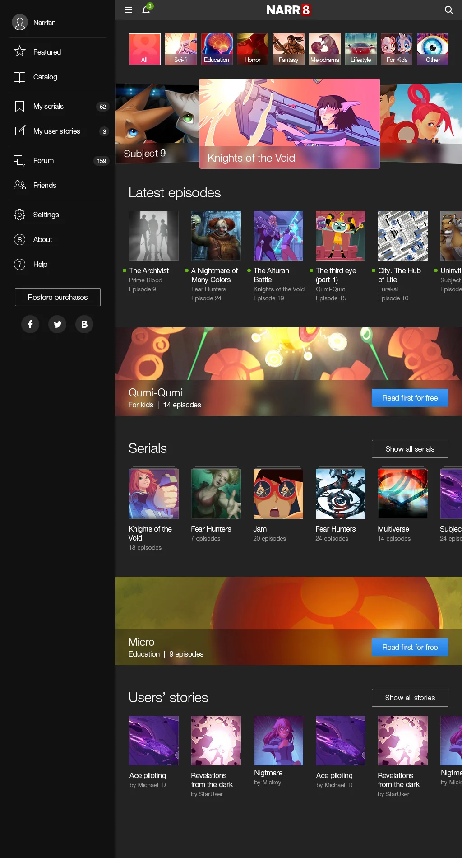This screenshot has height=858, width=462.
Task: Select the Other genre tile
Action: click(x=433, y=49)
